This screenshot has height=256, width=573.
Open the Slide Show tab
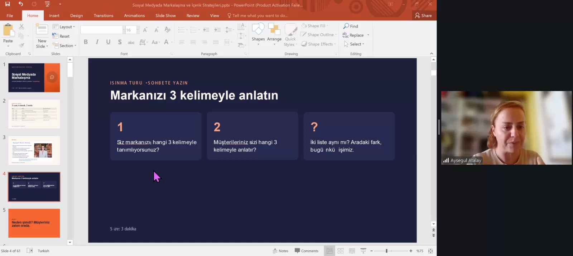165,15
